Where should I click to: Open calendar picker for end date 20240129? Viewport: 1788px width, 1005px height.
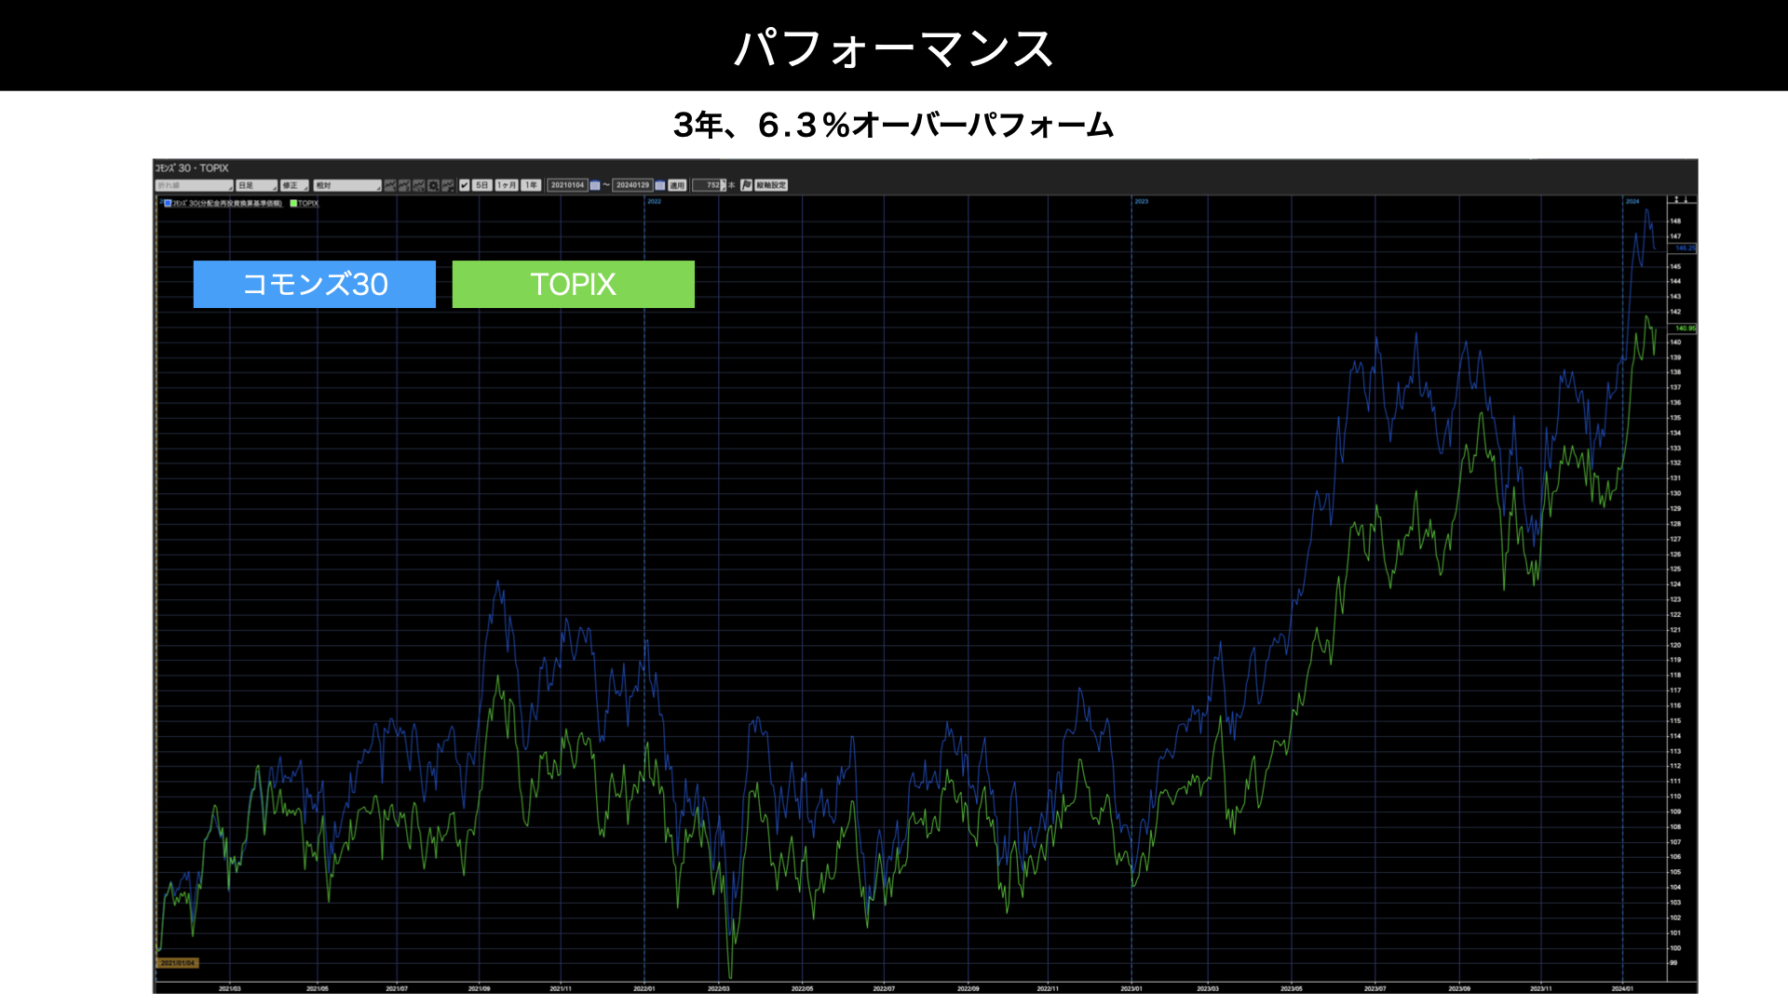point(660,185)
